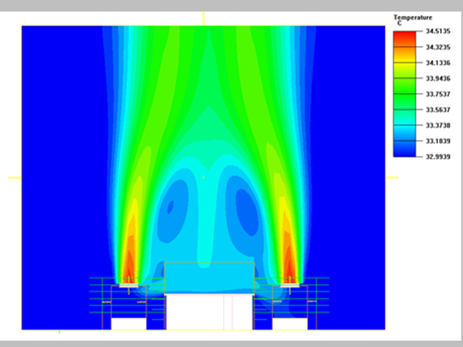Screen dimensions: 463x347
Task: Click the left dark-blue recirculation core
Action: tap(172, 208)
